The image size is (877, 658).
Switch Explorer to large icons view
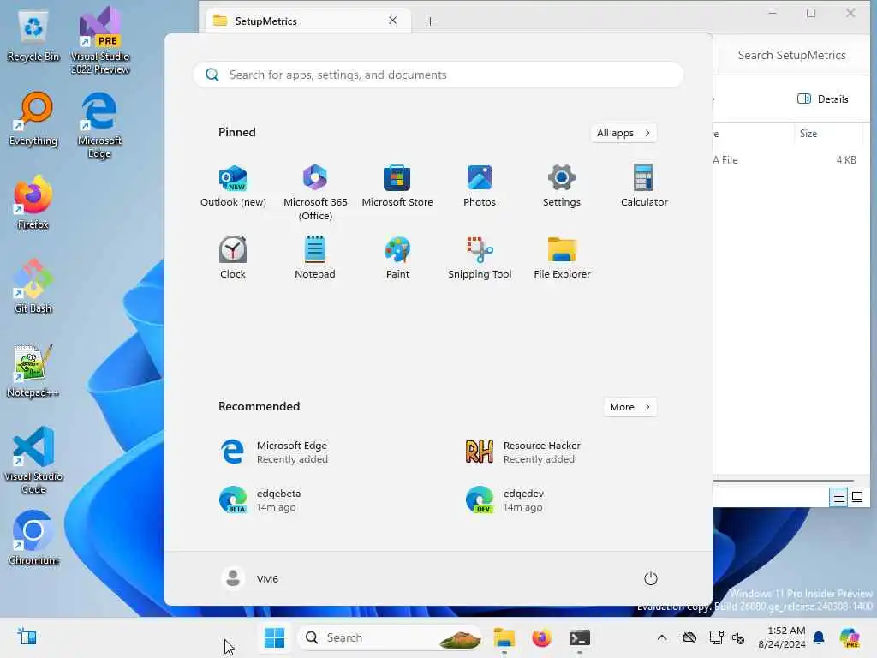point(856,497)
